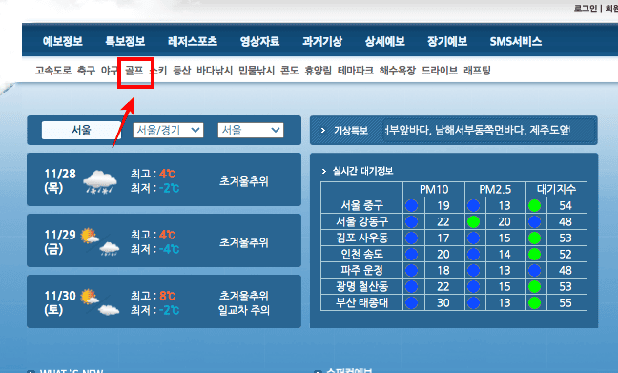Click the PM10 value 30 for 부산 태종대

pyautogui.click(x=443, y=302)
